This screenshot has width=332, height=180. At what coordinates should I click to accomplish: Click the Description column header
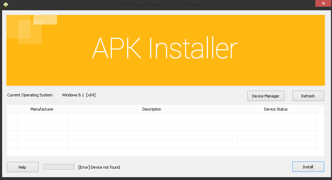pyautogui.click(x=152, y=109)
